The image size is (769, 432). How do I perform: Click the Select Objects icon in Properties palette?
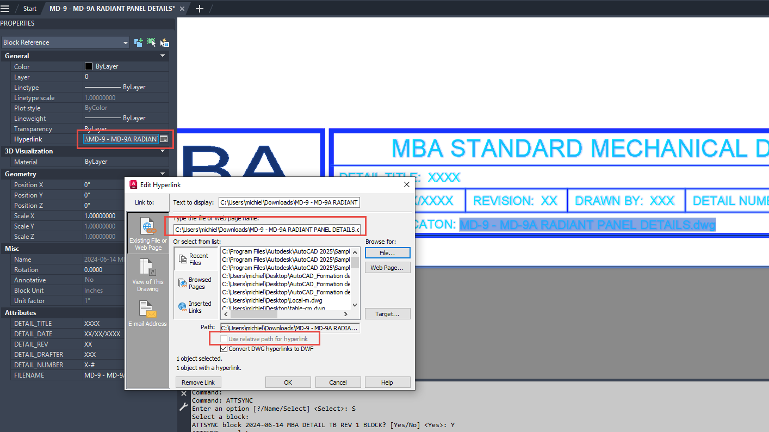[151, 42]
